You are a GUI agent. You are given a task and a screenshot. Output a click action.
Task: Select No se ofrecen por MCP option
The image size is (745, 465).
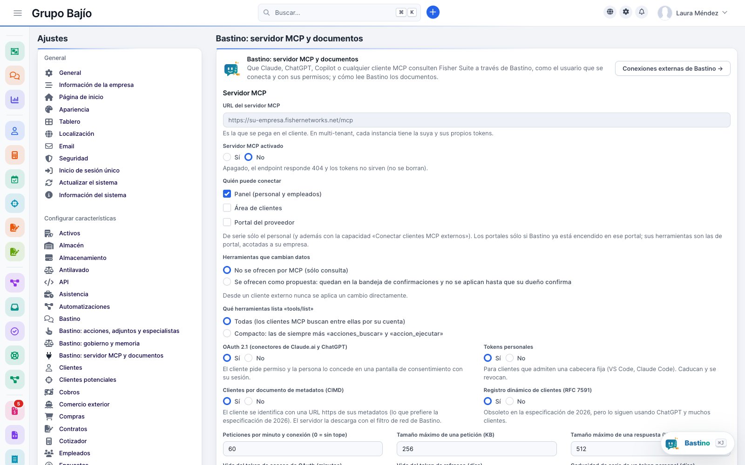[227, 270]
